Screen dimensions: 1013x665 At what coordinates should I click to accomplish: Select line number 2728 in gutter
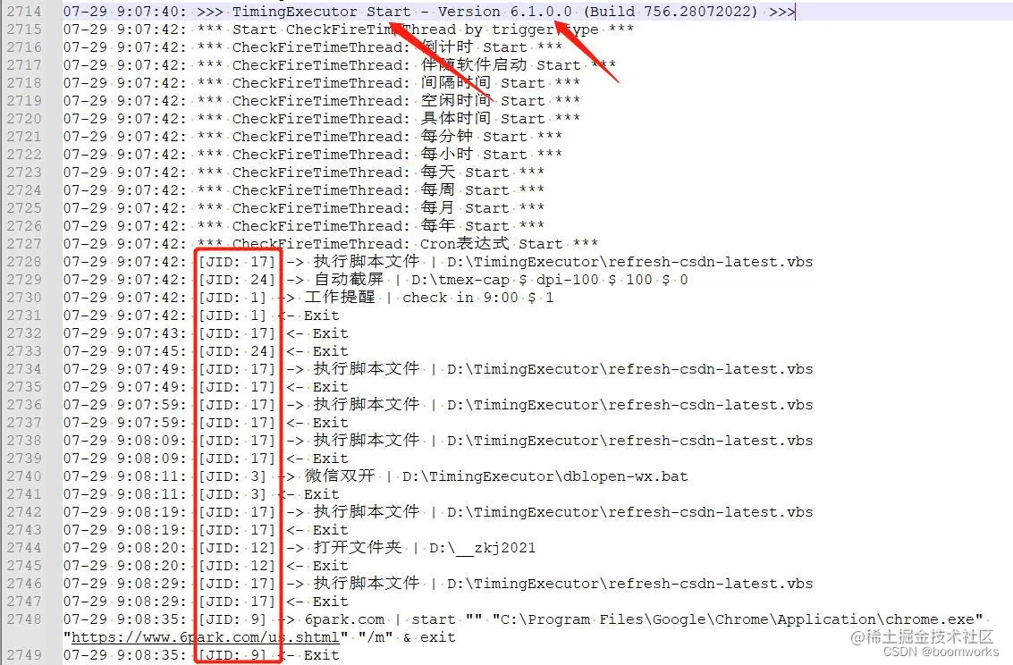tap(24, 262)
